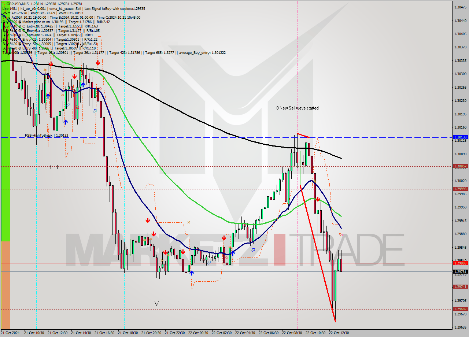469x337 pixels.
Task: Click the 'C_Entry88: 1.3024' entry text
Action: [x=37, y=35]
